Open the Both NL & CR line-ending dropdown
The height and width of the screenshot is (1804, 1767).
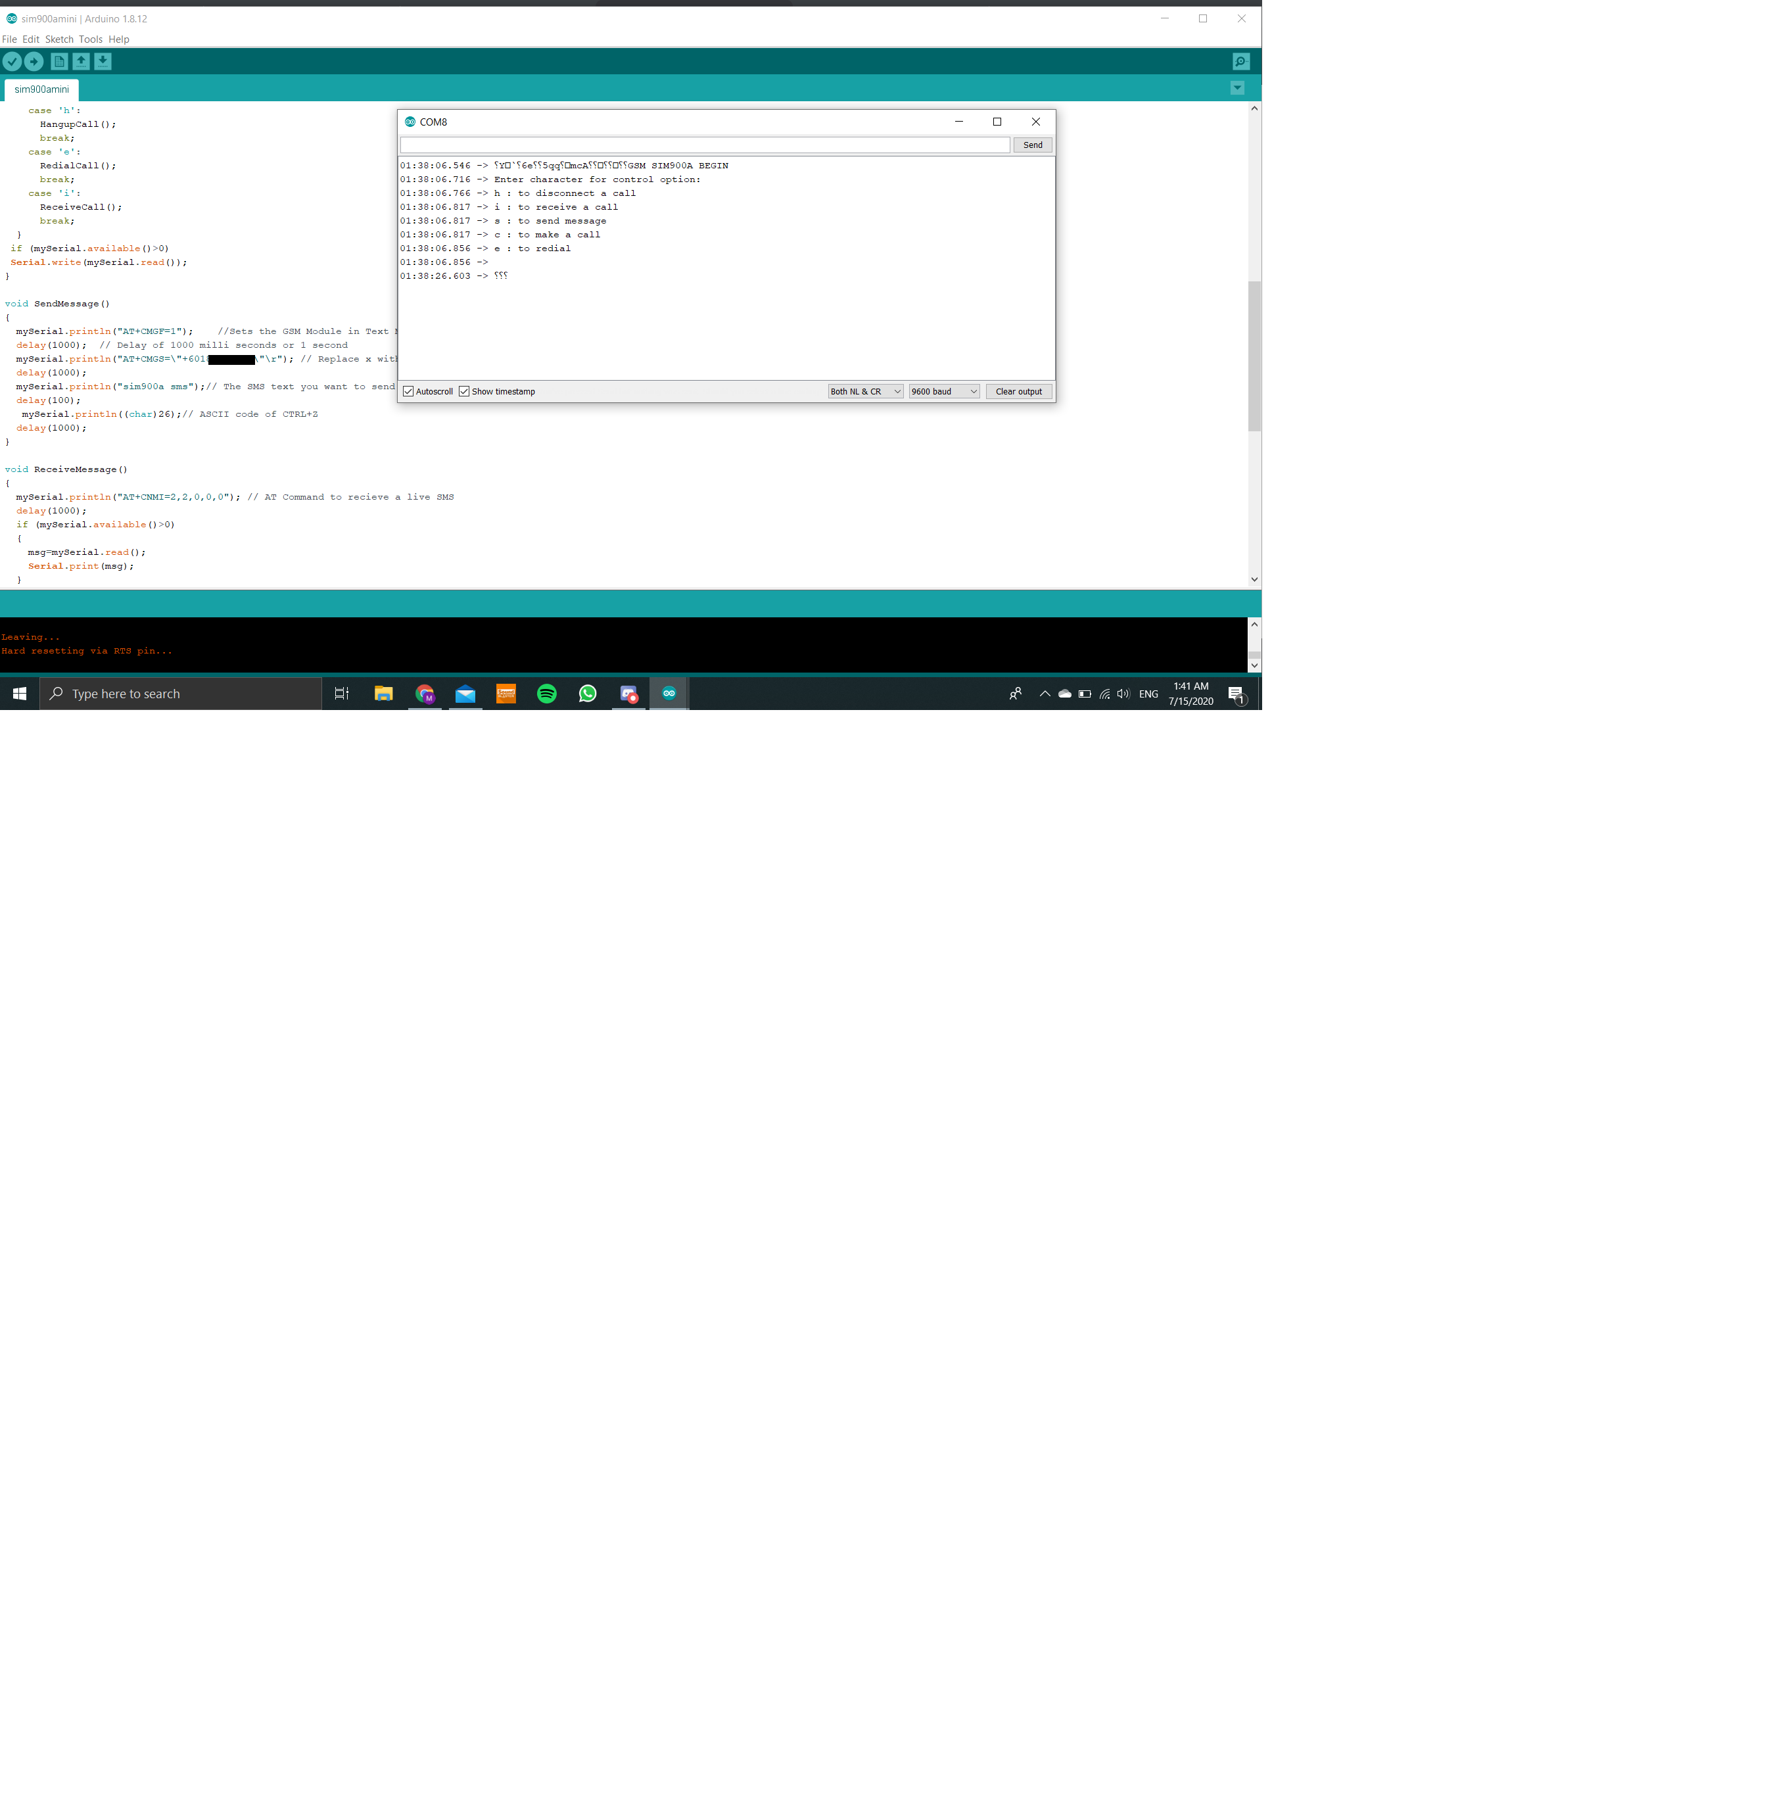pos(865,392)
